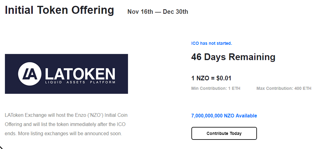Click the 46 Days Remaining countdown

pyautogui.click(x=233, y=57)
